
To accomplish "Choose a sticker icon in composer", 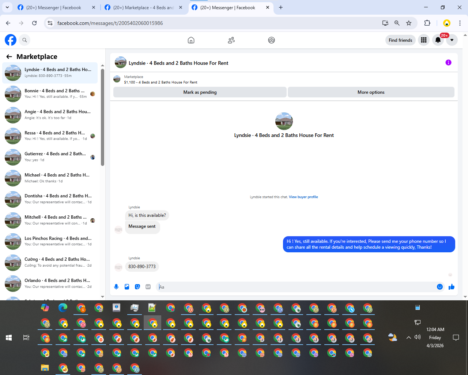I will coord(137,287).
